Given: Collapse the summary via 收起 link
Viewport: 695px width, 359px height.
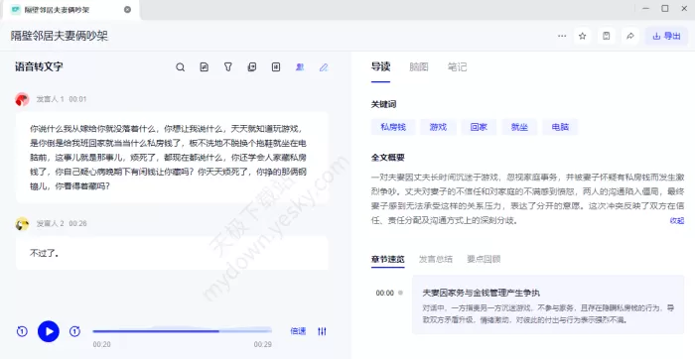Looking at the screenshot, I should pos(677,220).
